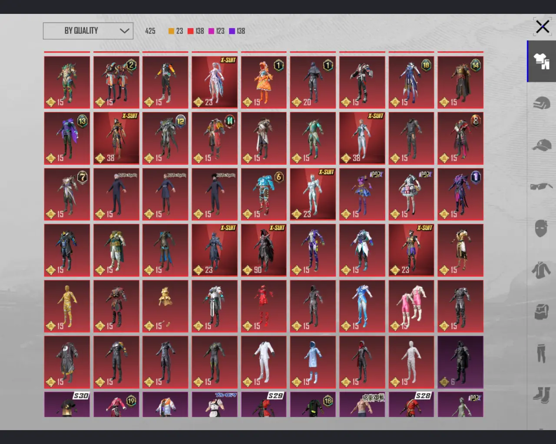Open the jacket category
Image resolution: width=556 pixels, height=444 pixels.
(541, 270)
